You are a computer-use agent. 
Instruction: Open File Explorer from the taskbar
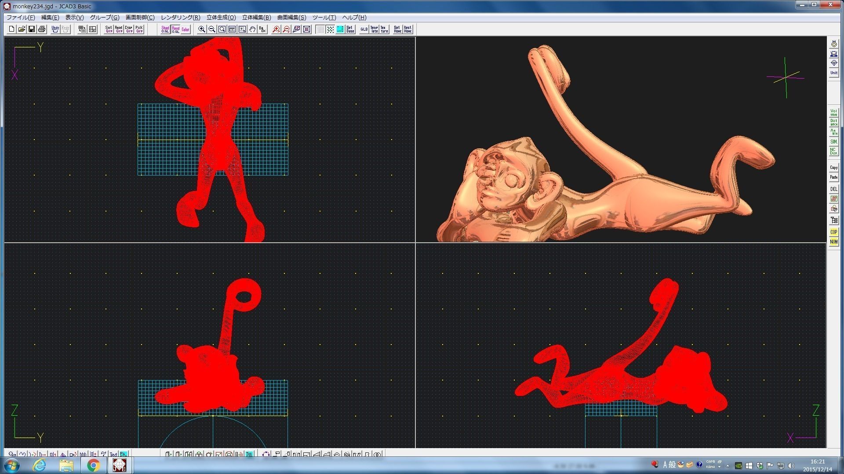tap(66, 465)
